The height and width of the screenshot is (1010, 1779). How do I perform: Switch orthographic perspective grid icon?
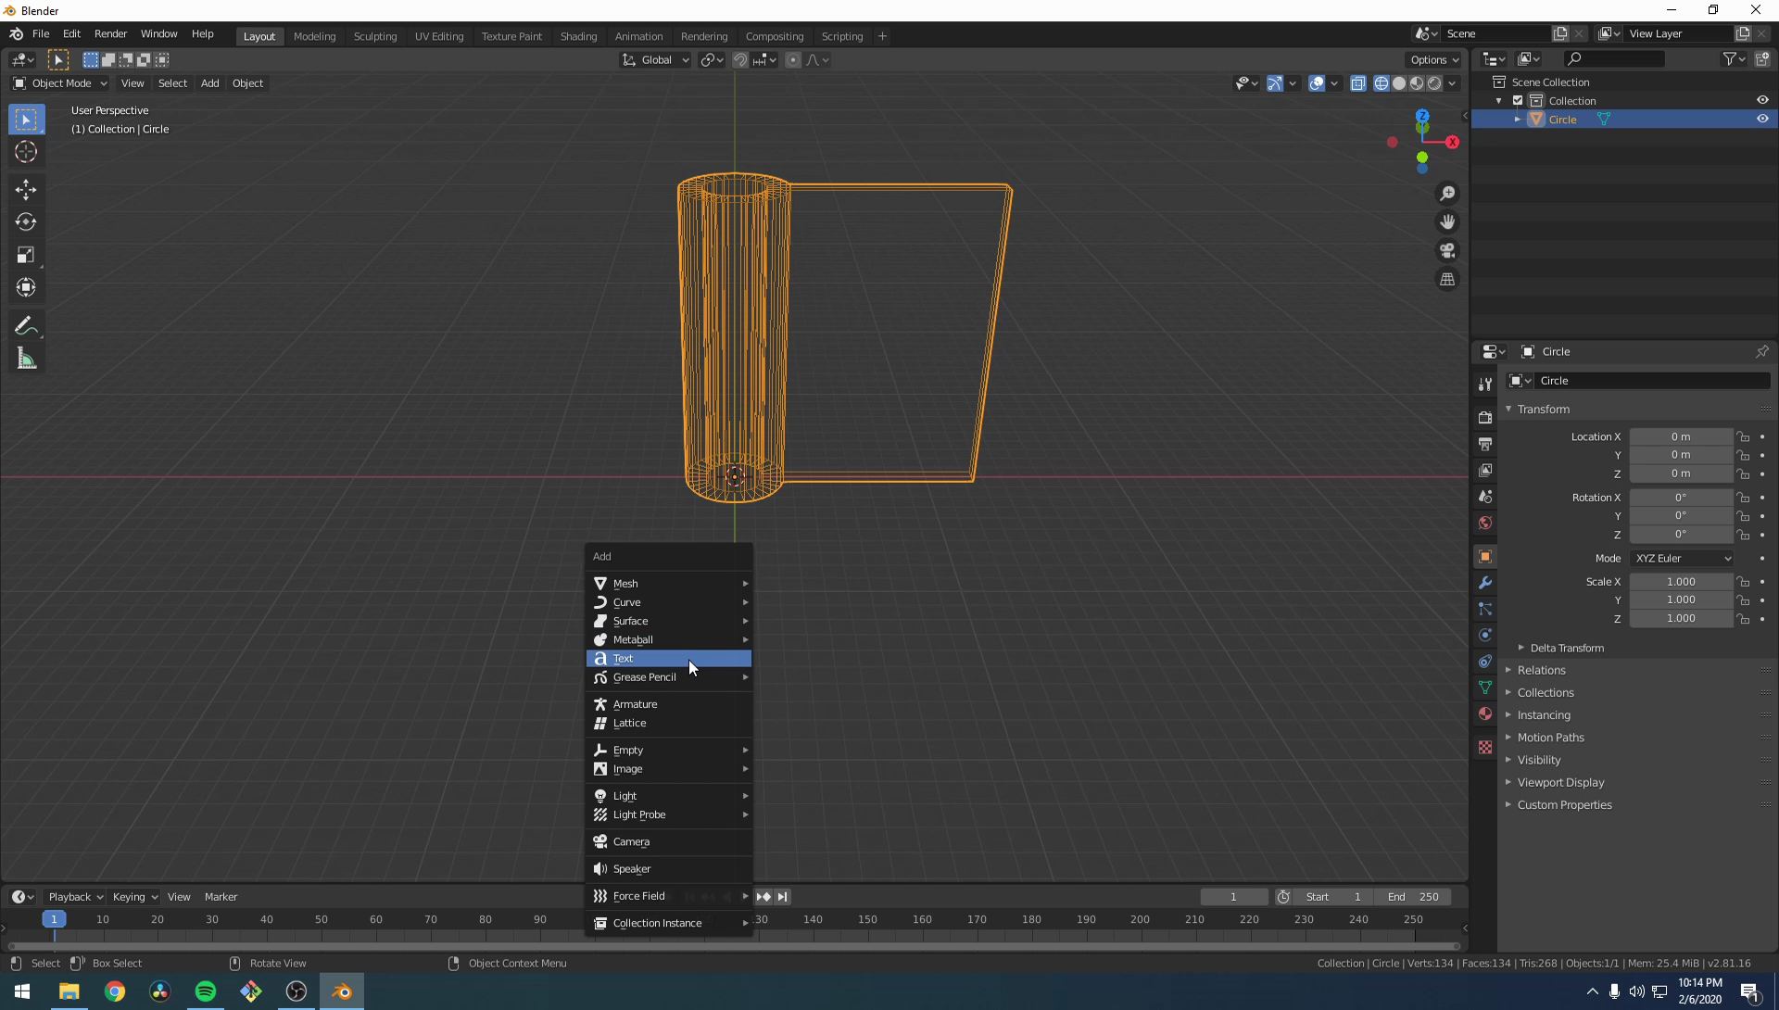[1447, 280]
